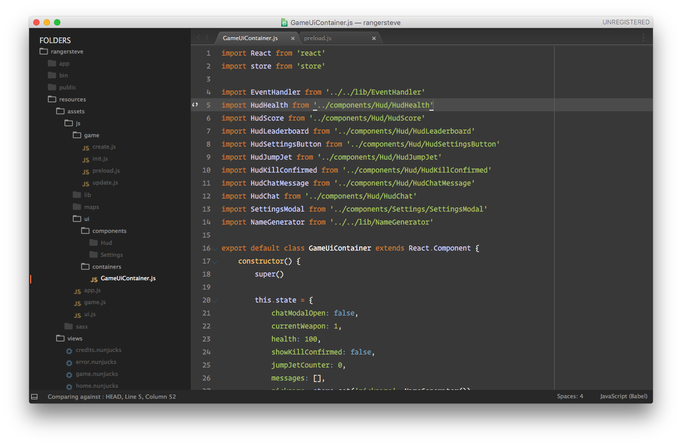The height and width of the screenshot is (445, 682).
Task: Open the Spaces: 4 indentation menu
Action: [x=570, y=396]
